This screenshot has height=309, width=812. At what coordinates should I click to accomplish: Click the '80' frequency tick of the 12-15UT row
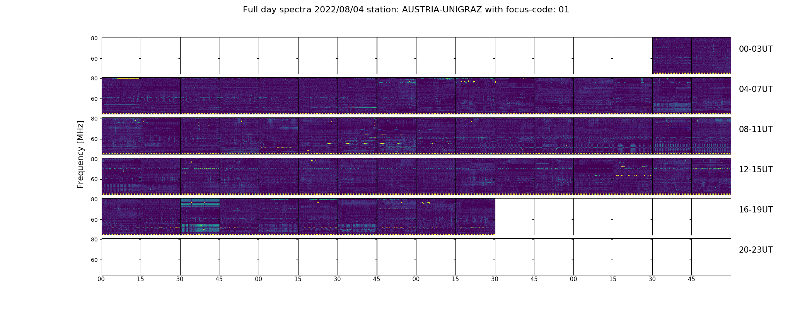tap(94, 159)
